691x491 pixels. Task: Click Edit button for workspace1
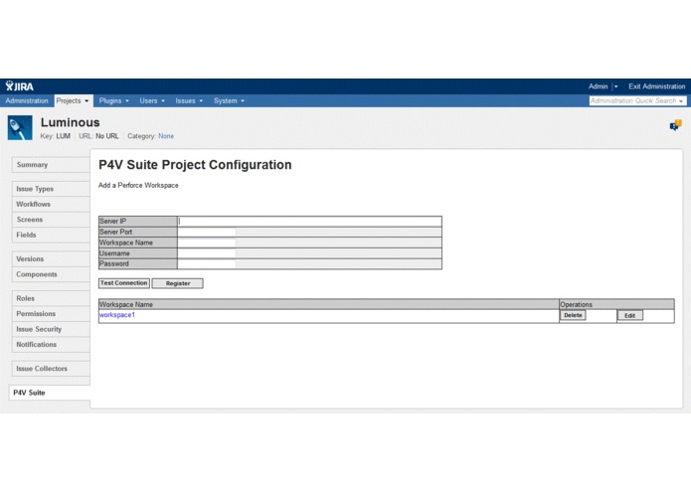coord(629,316)
